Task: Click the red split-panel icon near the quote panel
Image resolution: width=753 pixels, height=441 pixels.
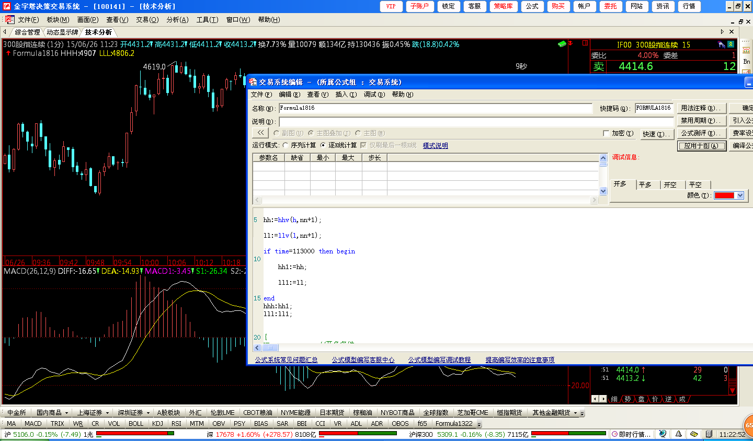Action: pyautogui.click(x=585, y=43)
